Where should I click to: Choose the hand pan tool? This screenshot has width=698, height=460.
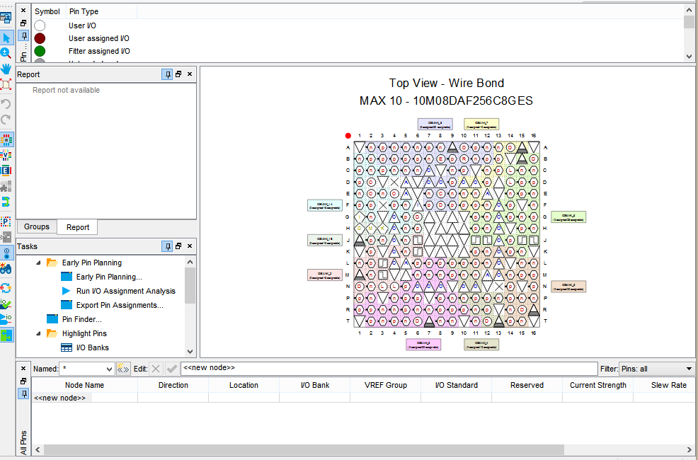tap(6, 69)
